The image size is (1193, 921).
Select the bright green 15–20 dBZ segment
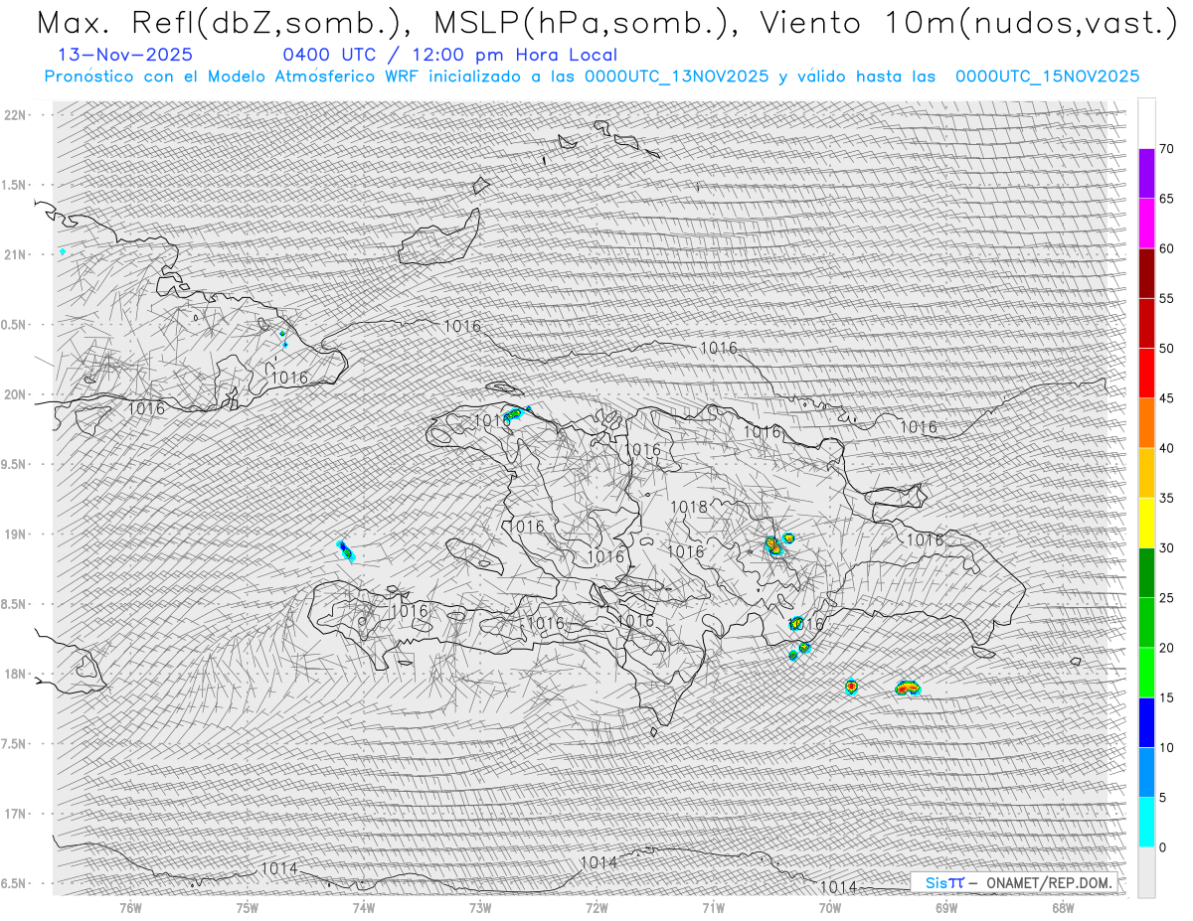[1146, 673]
